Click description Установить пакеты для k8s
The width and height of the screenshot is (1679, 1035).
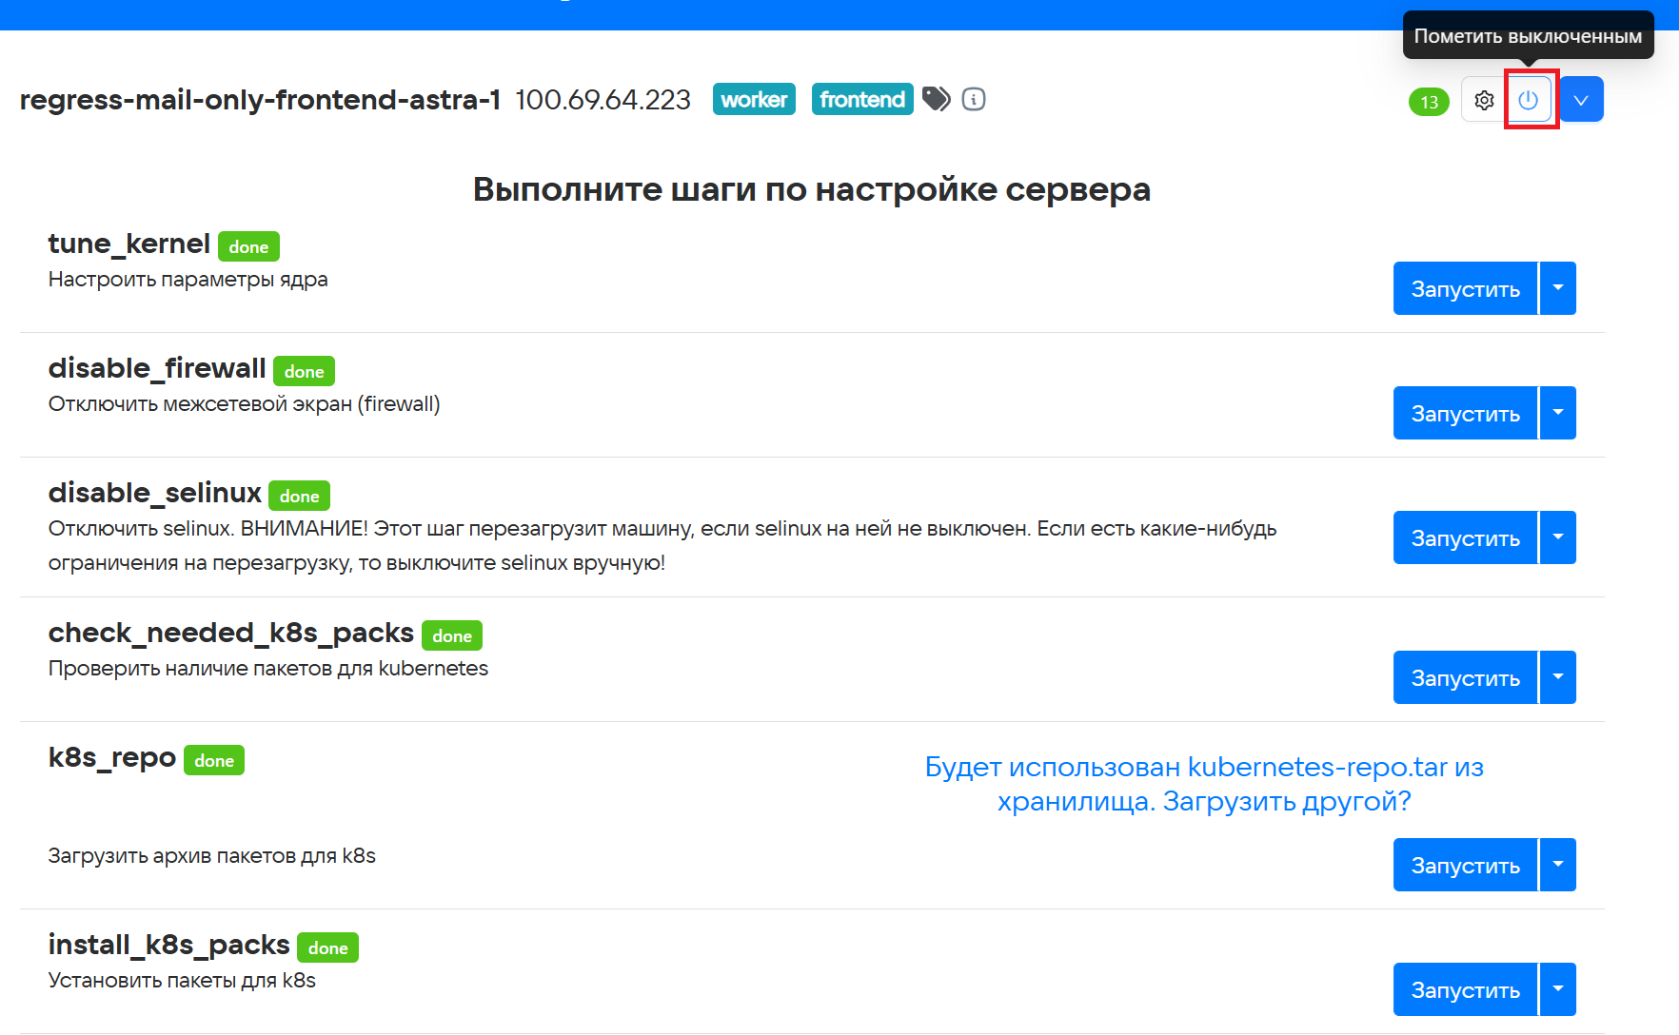(182, 981)
